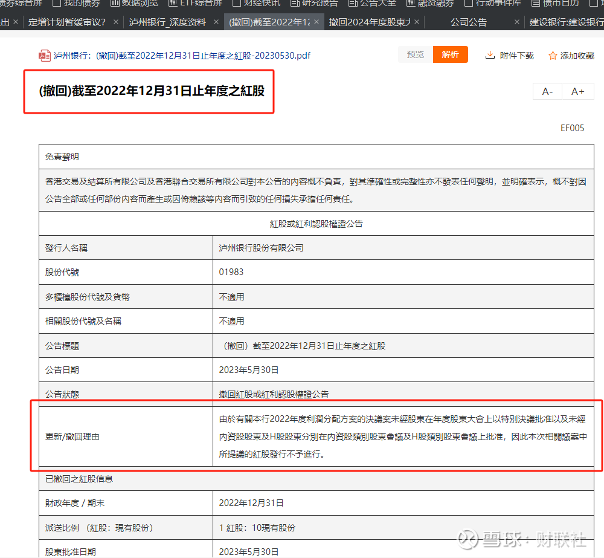Close the (撤回)截至2022年12 tab
This screenshot has width=604, height=558.
[x=316, y=22]
